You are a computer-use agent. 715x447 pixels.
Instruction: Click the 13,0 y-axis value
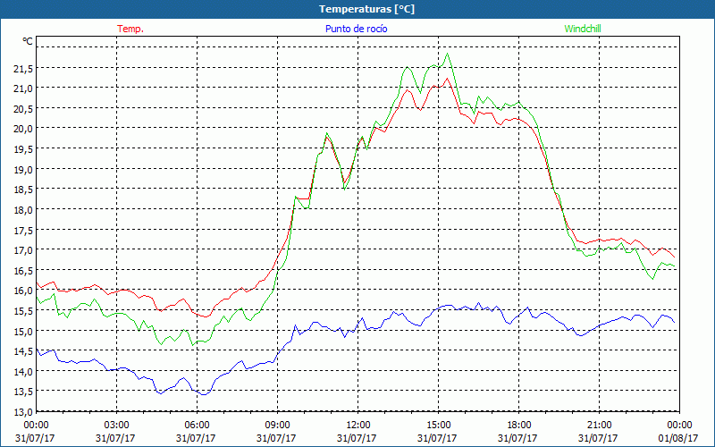23,412
